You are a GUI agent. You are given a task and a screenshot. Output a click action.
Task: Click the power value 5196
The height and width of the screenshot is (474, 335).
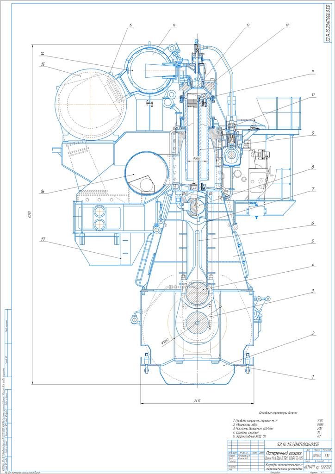[x=320, y=424]
